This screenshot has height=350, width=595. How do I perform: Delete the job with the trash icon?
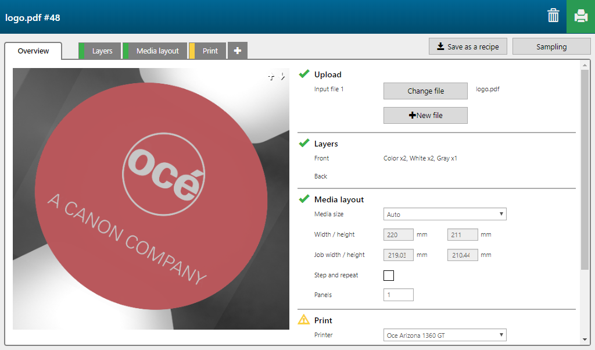(x=553, y=16)
